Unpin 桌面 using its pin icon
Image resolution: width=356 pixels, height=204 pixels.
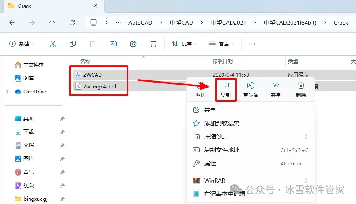(x=62, y=119)
